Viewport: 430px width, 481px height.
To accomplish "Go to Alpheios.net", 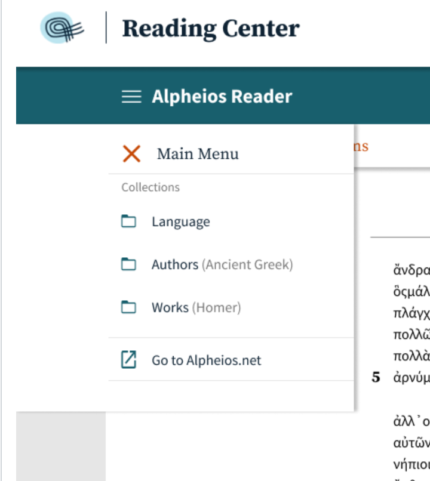I will click(206, 360).
